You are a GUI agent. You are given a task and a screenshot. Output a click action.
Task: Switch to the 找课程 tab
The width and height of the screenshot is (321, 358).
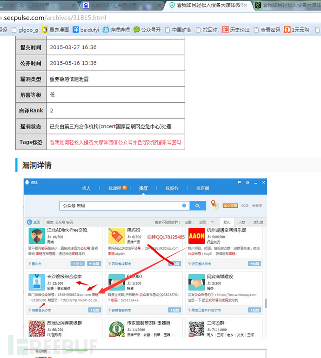[x=115, y=188]
